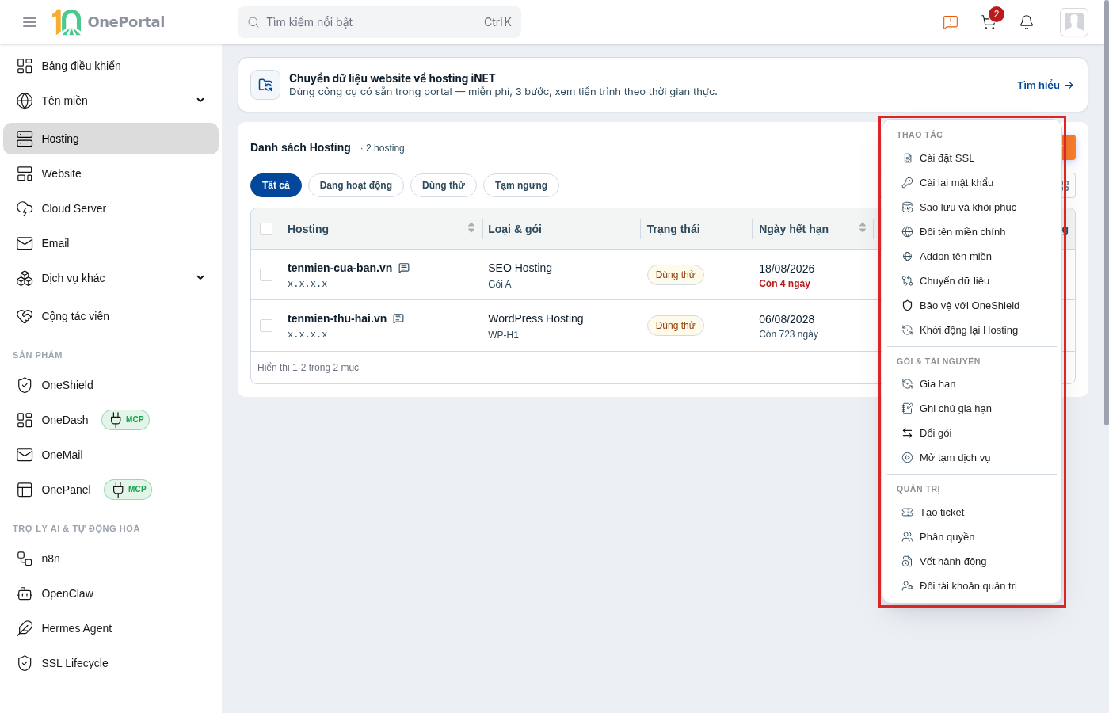Click the MCP badge next to OneDash
This screenshot has height=713, width=1109.
[126, 420]
